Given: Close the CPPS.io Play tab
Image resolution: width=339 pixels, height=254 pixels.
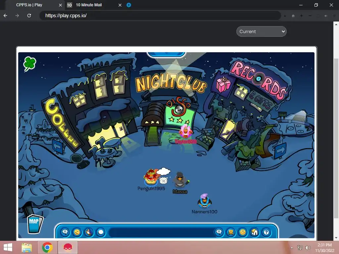Looking at the screenshot, I should tap(60, 5).
